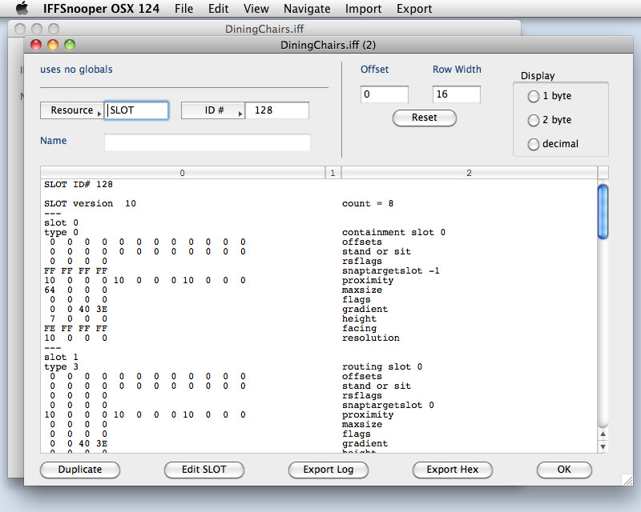The image size is (641, 512).
Task: Select the 1 byte display option
Action: [x=532, y=96]
